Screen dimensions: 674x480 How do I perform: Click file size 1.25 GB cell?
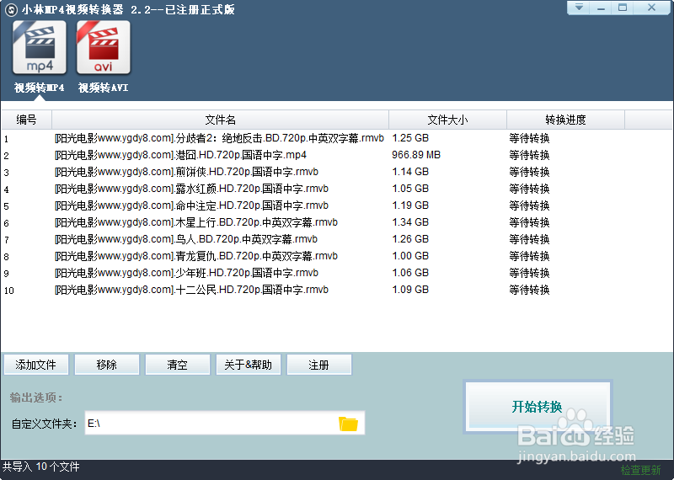tap(410, 138)
